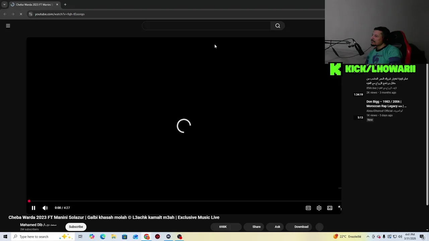Subscribe to the Mohamed Dib channel
Image resolution: width=429 pixels, height=241 pixels.
tap(76, 227)
